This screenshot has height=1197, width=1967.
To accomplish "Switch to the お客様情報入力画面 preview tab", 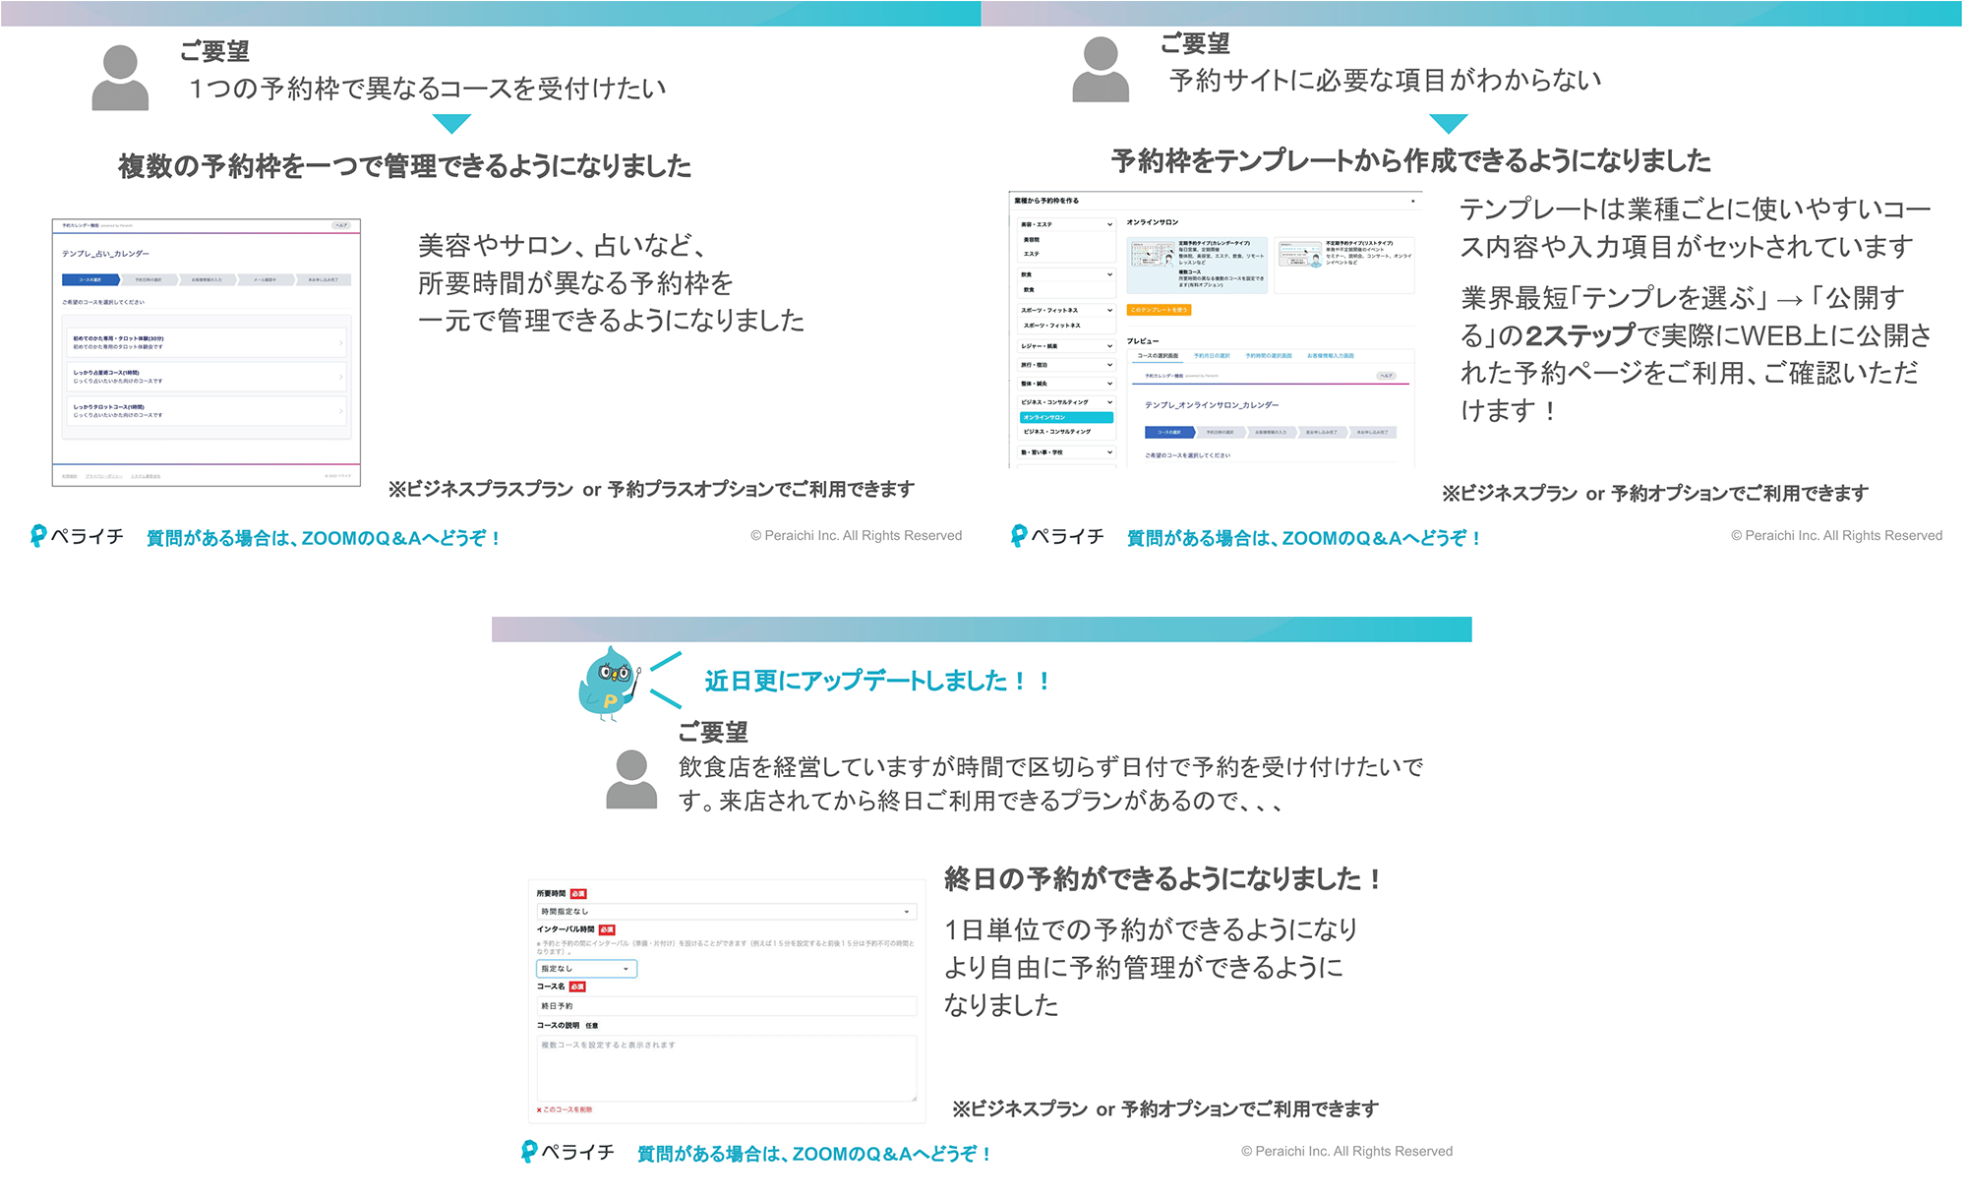I will click(1330, 356).
